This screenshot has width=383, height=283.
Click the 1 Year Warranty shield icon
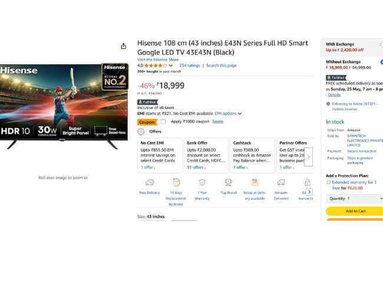tap(202, 182)
